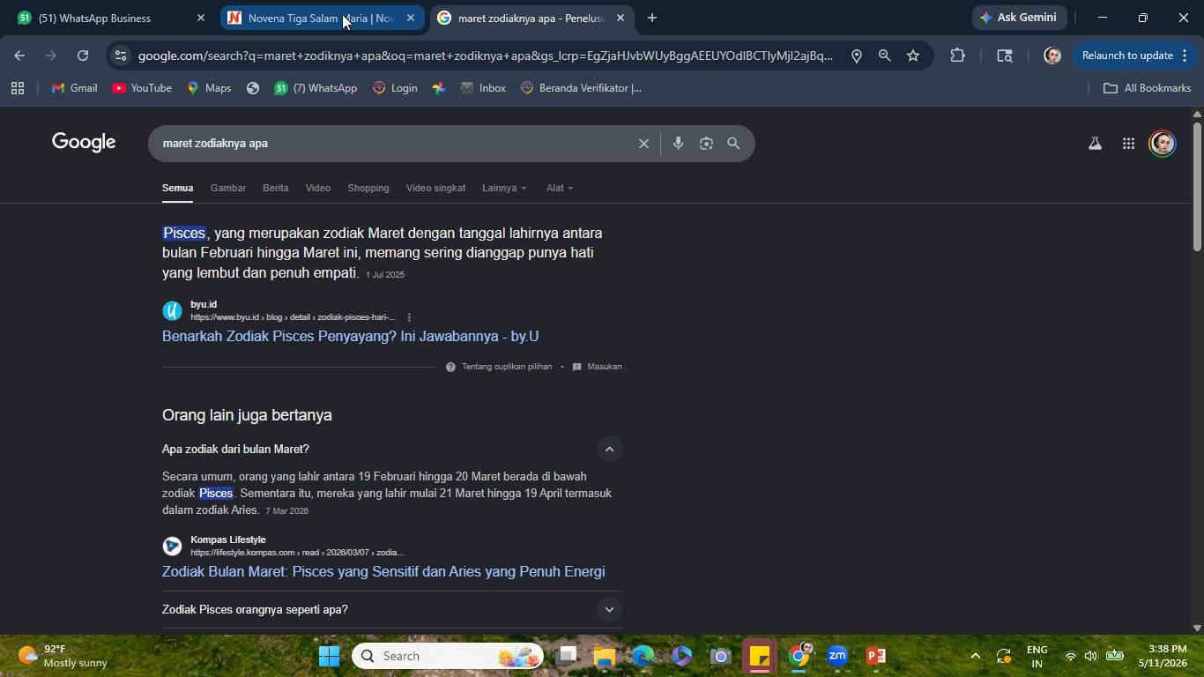Select the Berita search filter
Screen dimensions: 1204x677
[x=275, y=188]
